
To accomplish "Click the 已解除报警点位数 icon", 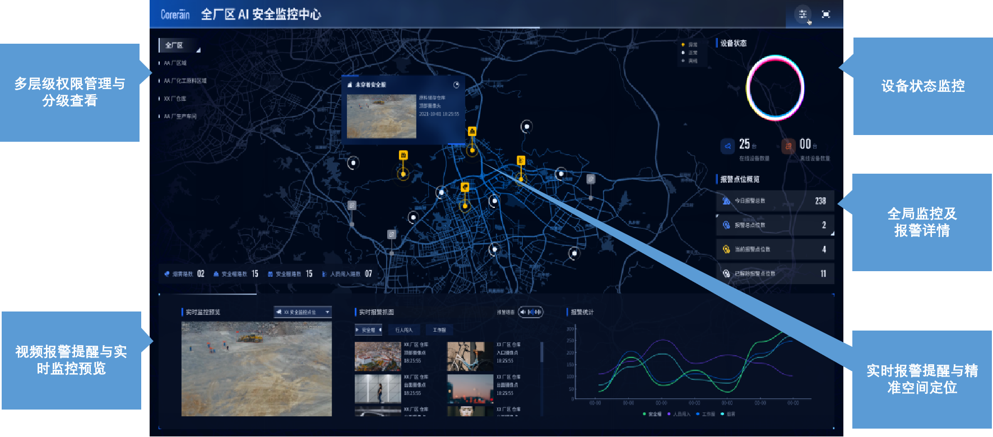I will click(726, 273).
